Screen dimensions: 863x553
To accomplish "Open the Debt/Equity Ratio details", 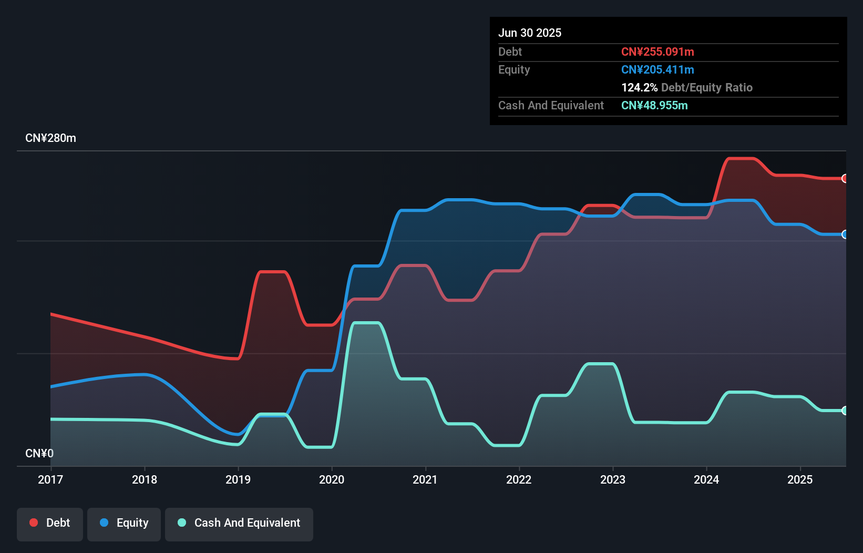I will pyautogui.click(x=687, y=87).
